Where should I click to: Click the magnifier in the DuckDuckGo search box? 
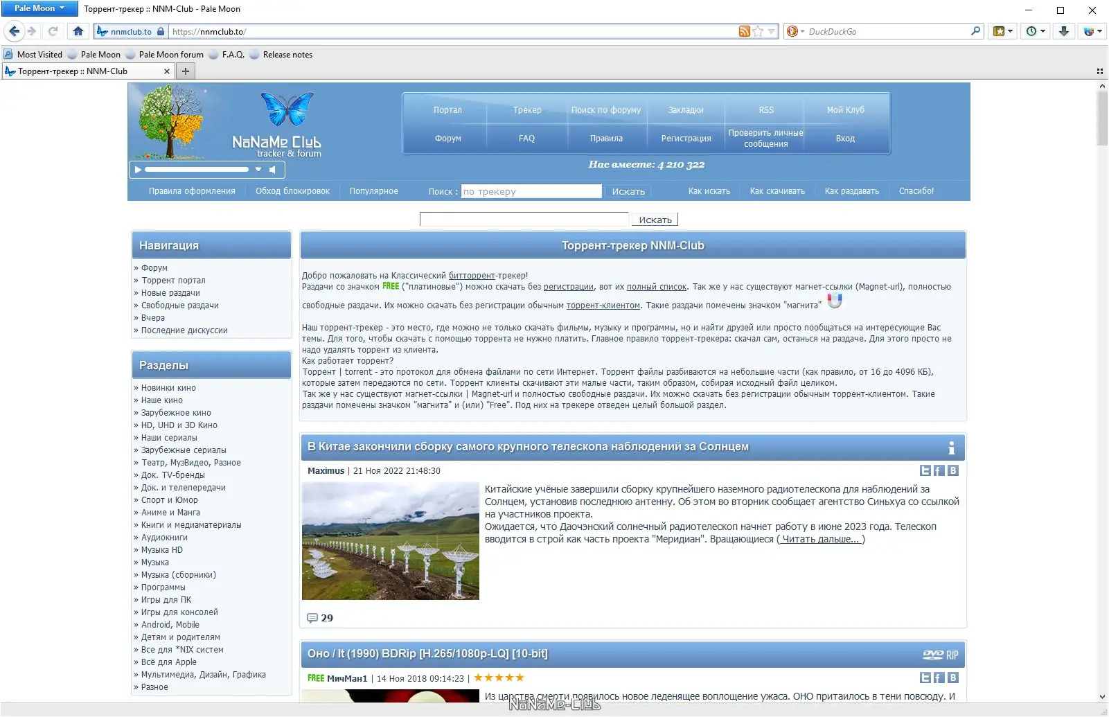pos(975,31)
